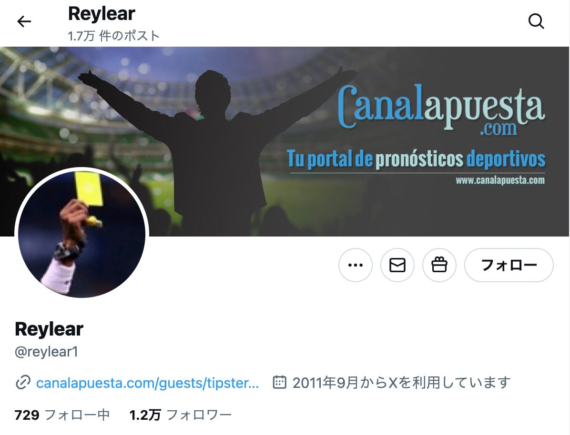Follow Reylear with the フォロー button

tap(509, 265)
